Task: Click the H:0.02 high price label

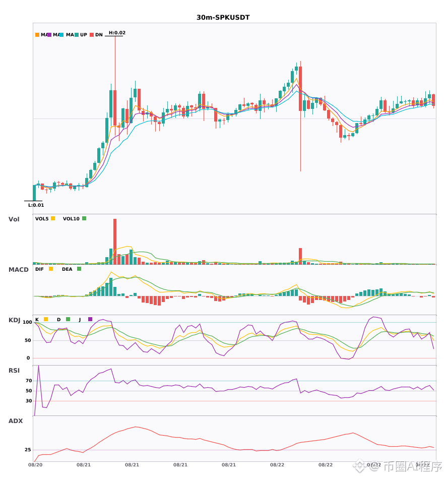Action: (x=117, y=33)
